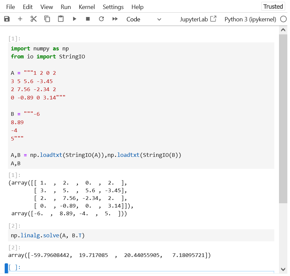The width and height of the screenshot is (290, 276).
Task: Click into the empty new code cell
Action: coord(141,272)
